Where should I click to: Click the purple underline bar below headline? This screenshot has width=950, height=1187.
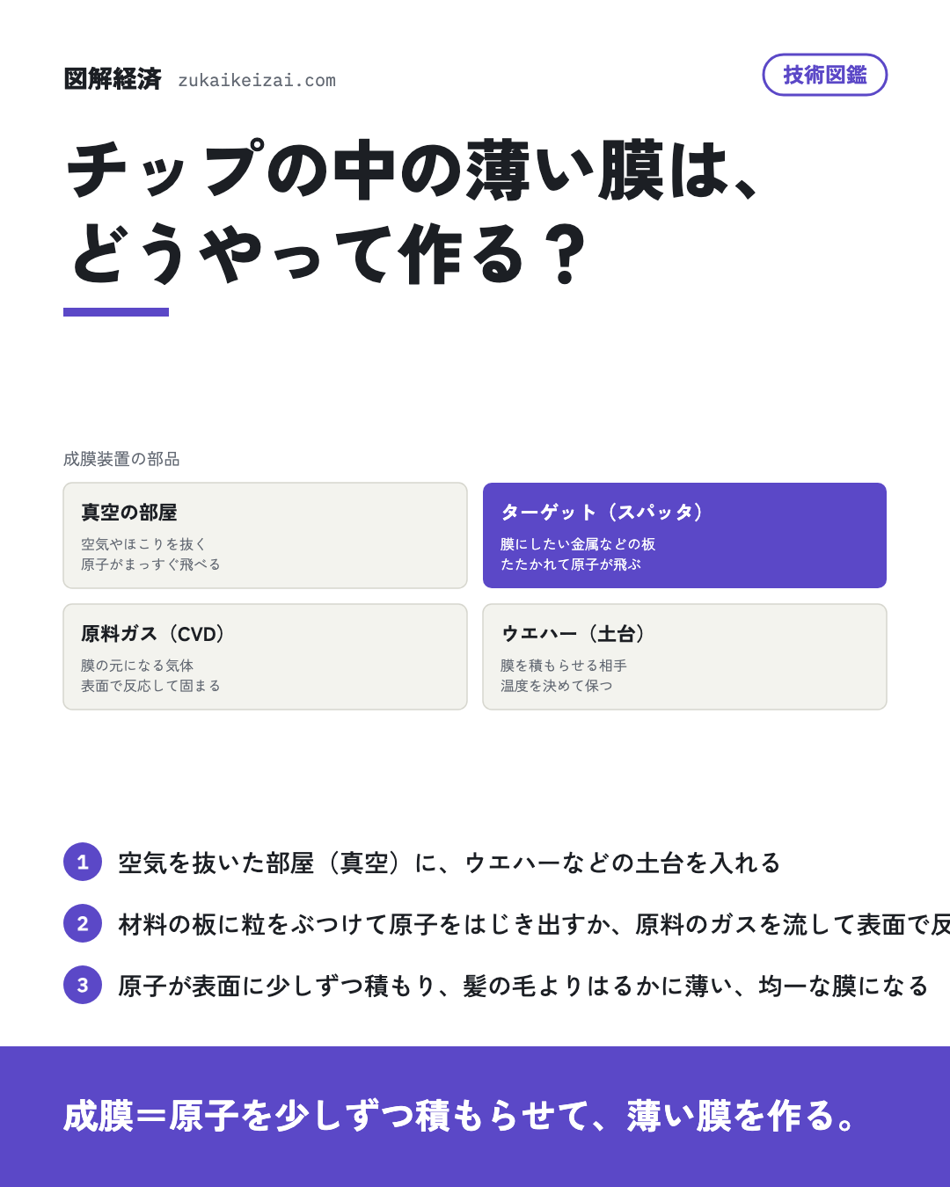(x=116, y=312)
